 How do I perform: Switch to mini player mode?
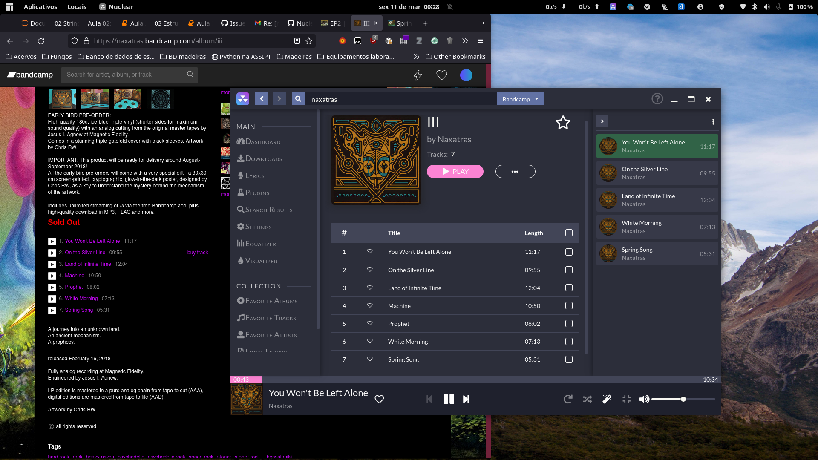coord(626,399)
